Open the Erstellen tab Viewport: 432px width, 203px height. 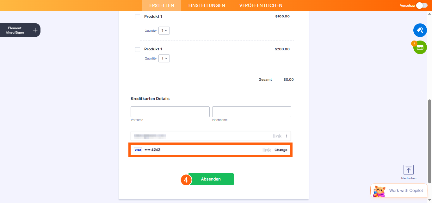click(x=162, y=5)
